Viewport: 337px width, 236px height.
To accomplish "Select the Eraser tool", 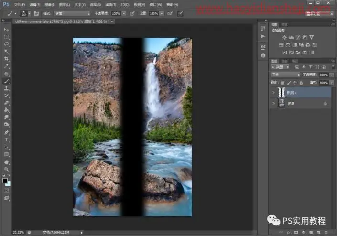I will [6, 103].
